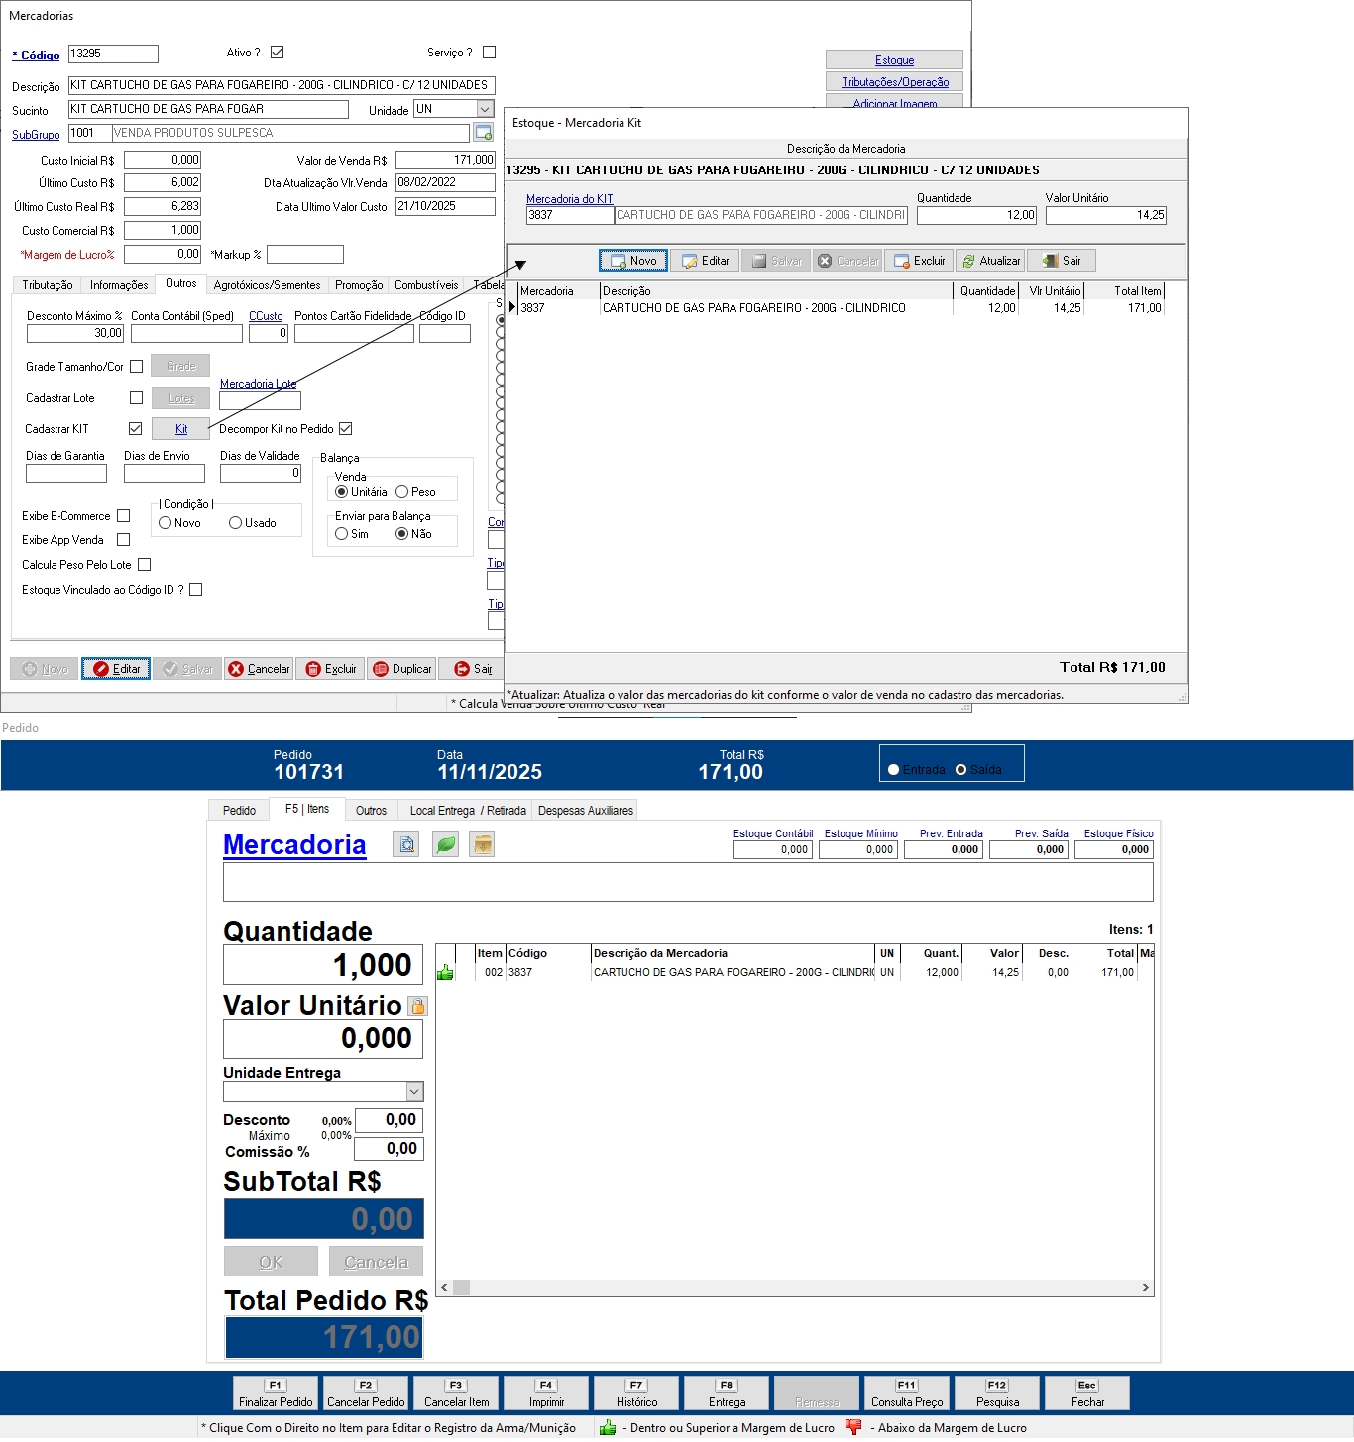Open Agrotóxicos/Sementes tab
Screen dimensions: 1354x1442
coord(268,285)
